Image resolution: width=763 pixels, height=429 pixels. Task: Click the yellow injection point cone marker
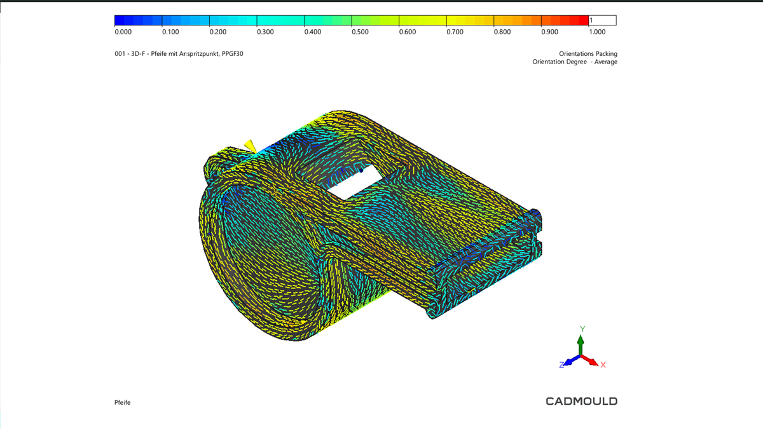coord(251,147)
